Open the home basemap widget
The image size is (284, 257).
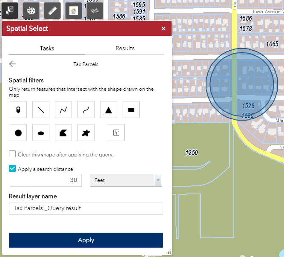click(x=74, y=10)
